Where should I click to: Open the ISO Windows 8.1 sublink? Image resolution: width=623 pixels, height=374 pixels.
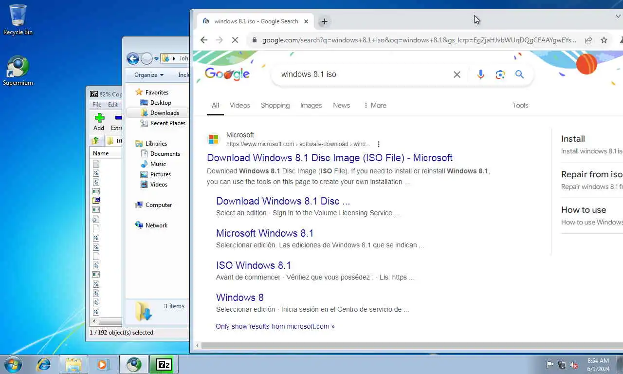point(254,265)
